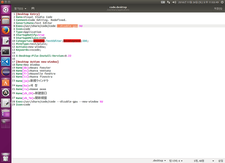Click the Type=Application line

(x=28, y=32)
